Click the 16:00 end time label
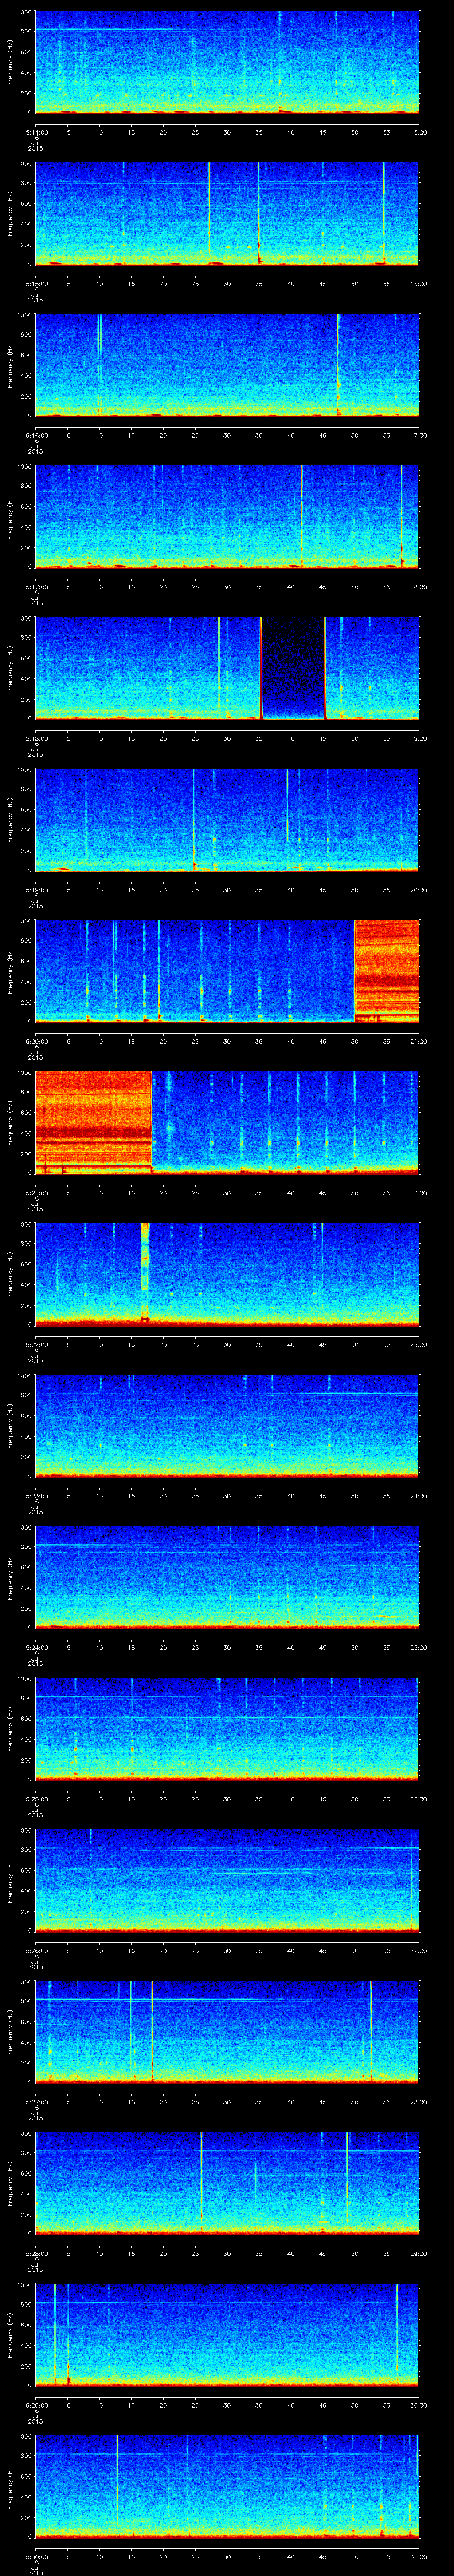 (418, 284)
